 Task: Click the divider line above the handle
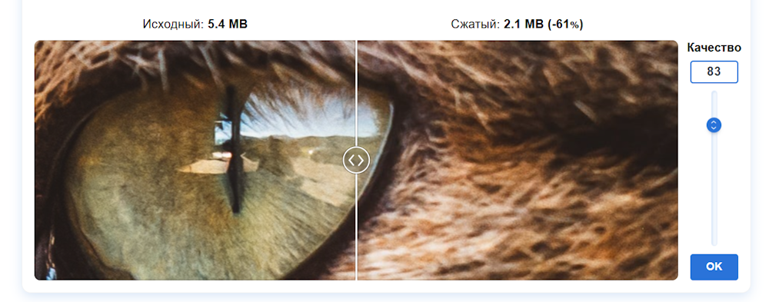[x=356, y=93]
